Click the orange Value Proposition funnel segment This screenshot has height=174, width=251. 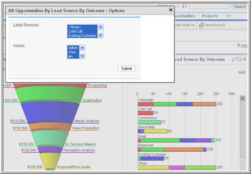coord(50,126)
